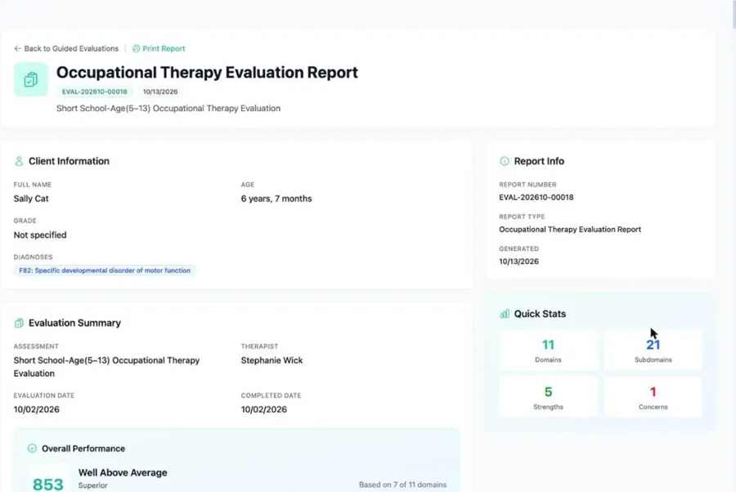Click the report number in Report Info

tap(536, 198)
